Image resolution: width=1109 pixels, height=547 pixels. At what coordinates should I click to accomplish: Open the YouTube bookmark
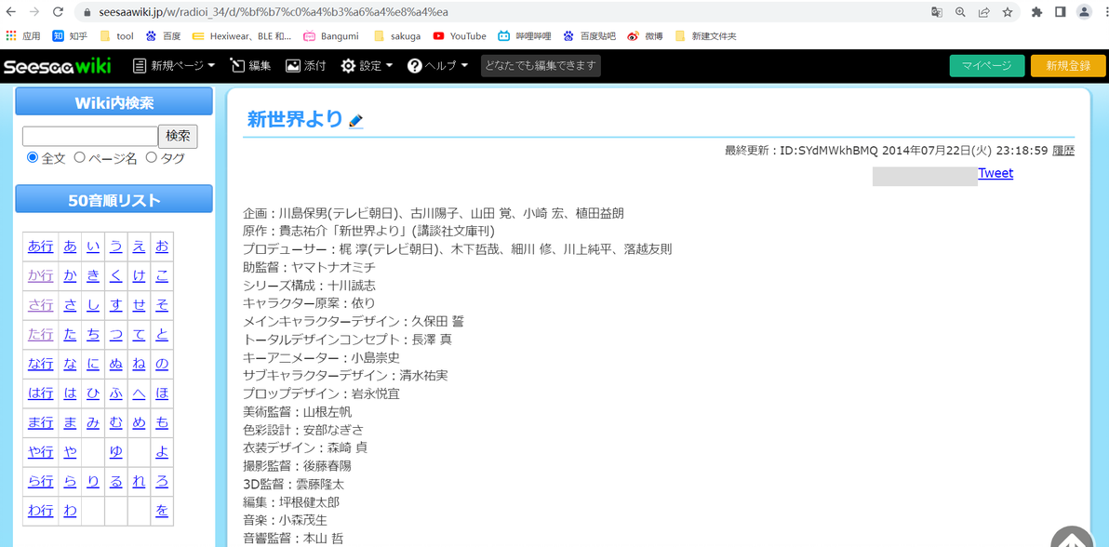tap(460, 36)
